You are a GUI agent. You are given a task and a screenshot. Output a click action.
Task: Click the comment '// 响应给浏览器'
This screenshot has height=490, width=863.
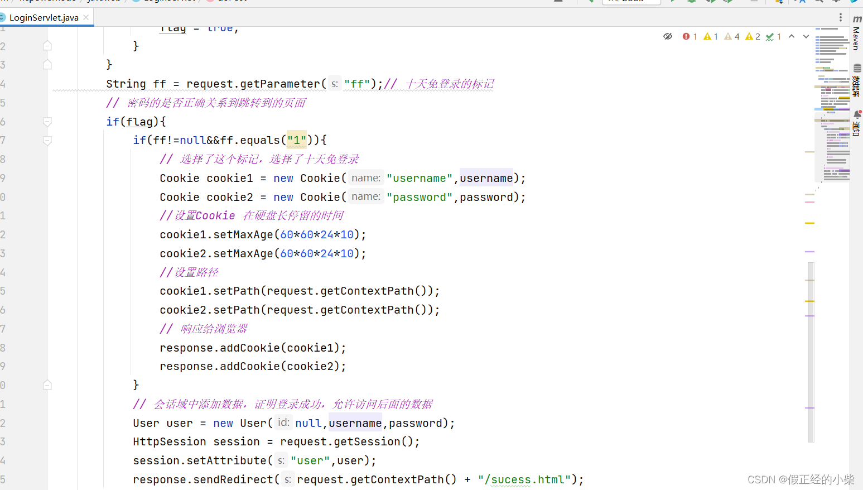click(204, 329)
